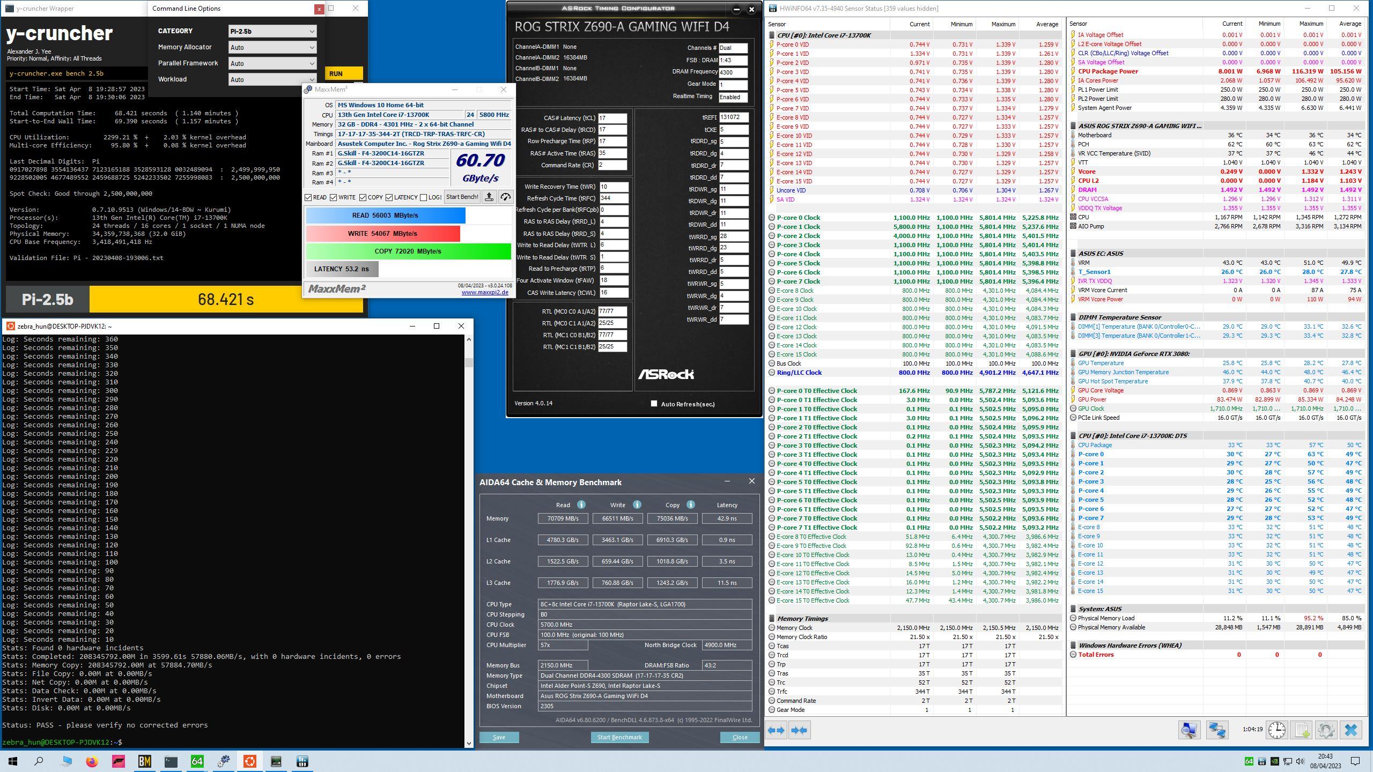This screenshot has height=772, width=1373.
Task: Click tREFI value field in Timing Configurator
Action: 734,117
